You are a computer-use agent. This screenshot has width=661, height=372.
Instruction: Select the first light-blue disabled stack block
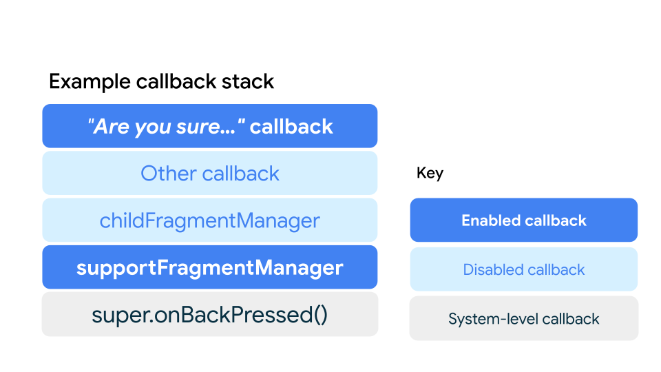tap(209, 173)
